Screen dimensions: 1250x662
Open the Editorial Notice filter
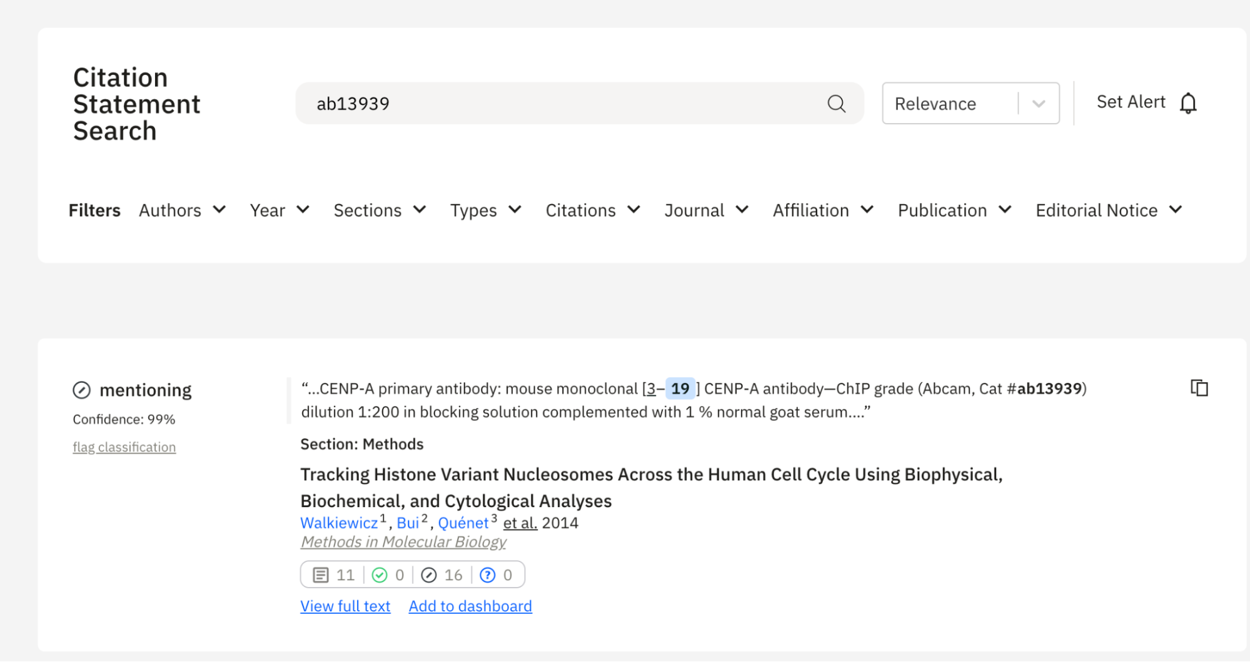(x=1108, y=210)
